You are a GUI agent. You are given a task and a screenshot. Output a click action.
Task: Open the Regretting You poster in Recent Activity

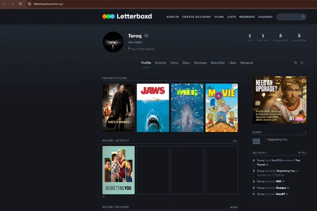[118, 170]
